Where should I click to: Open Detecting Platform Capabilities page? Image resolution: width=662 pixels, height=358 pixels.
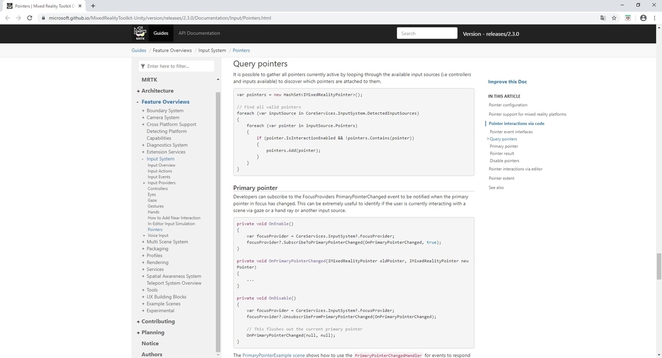click(167, 134)
